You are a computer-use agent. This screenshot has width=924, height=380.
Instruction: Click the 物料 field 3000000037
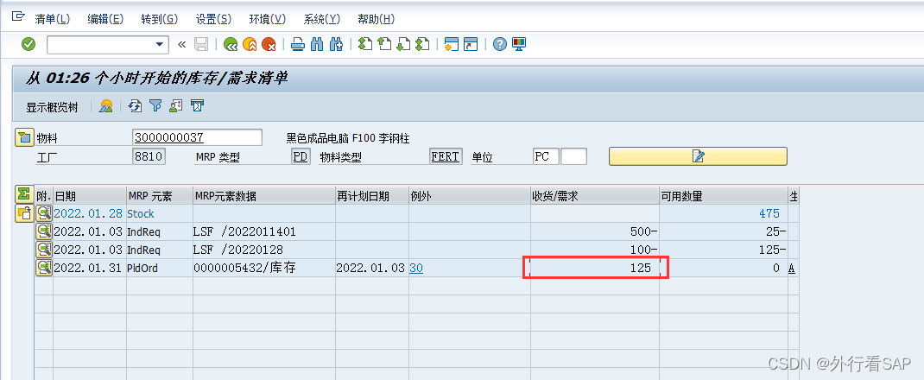198,138
